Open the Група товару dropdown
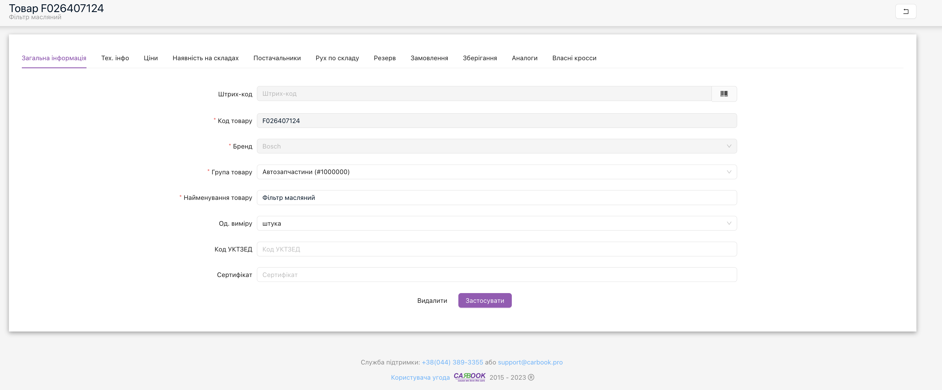 click(497, 172)
